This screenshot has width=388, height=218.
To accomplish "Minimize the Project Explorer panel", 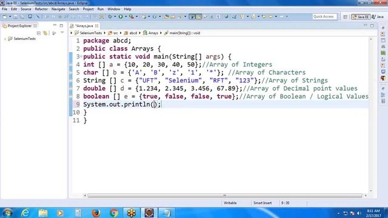I will (55, 25).
